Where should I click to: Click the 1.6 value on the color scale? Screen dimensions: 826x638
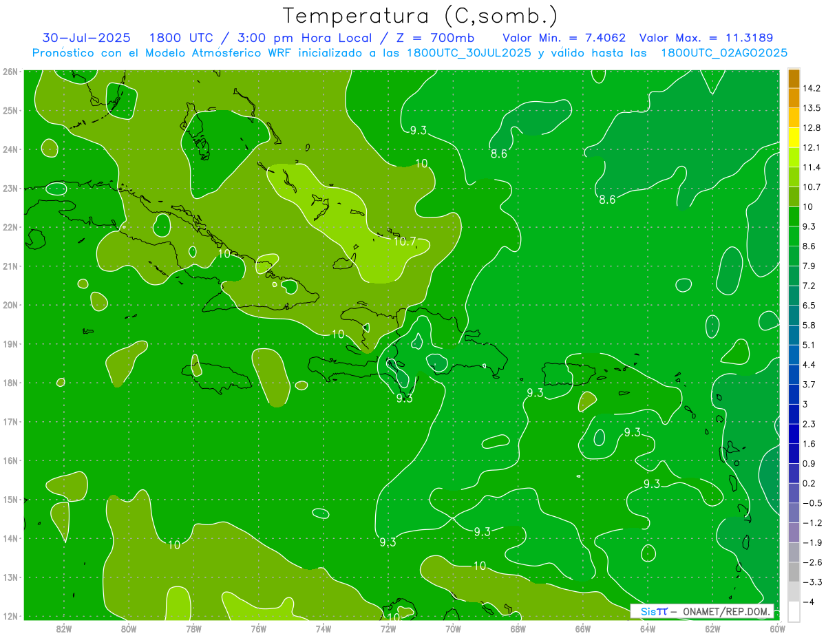(x=809, y=444)
